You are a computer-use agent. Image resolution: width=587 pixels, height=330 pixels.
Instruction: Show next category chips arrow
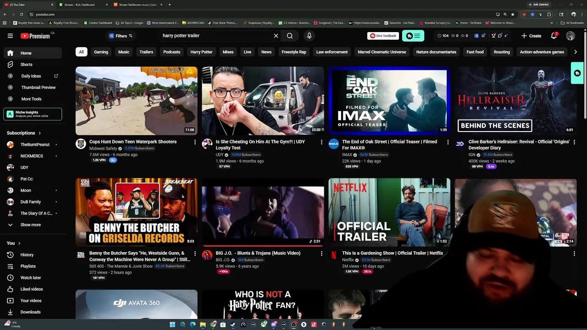tap(576, 52)
